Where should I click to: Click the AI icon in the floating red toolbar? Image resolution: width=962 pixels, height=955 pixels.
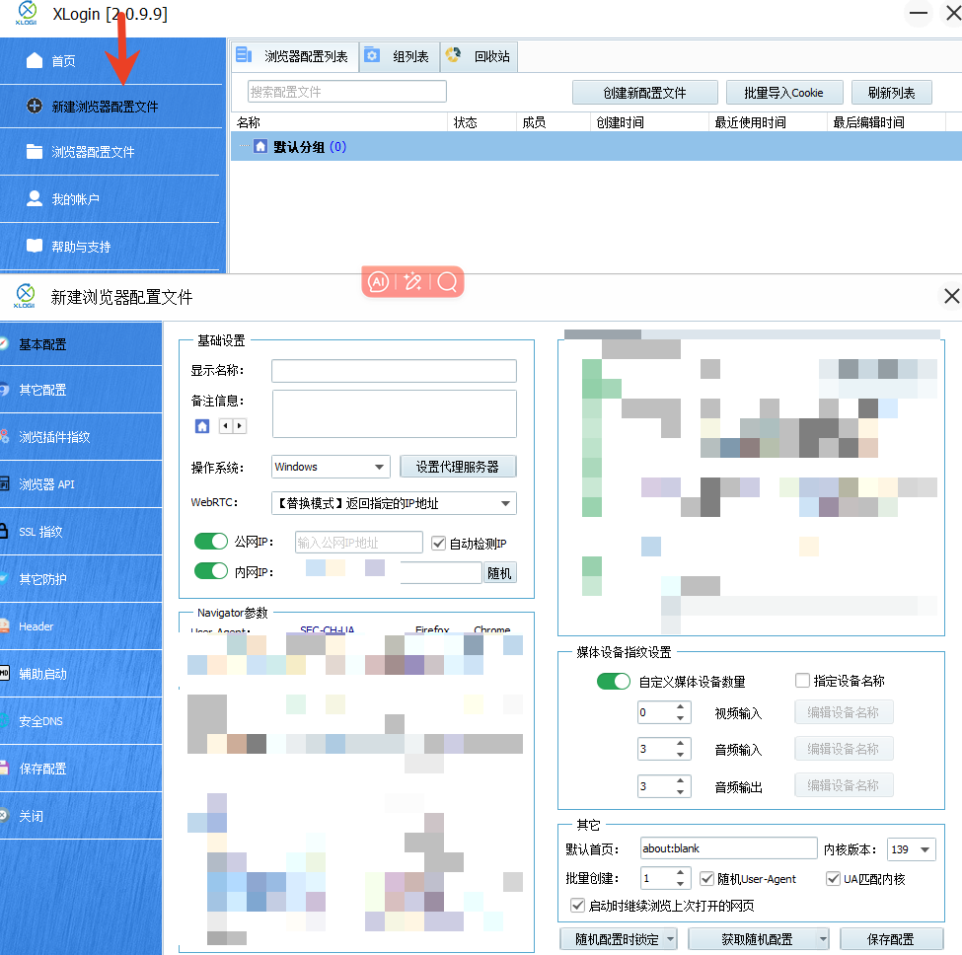click(x=378, y=282)
